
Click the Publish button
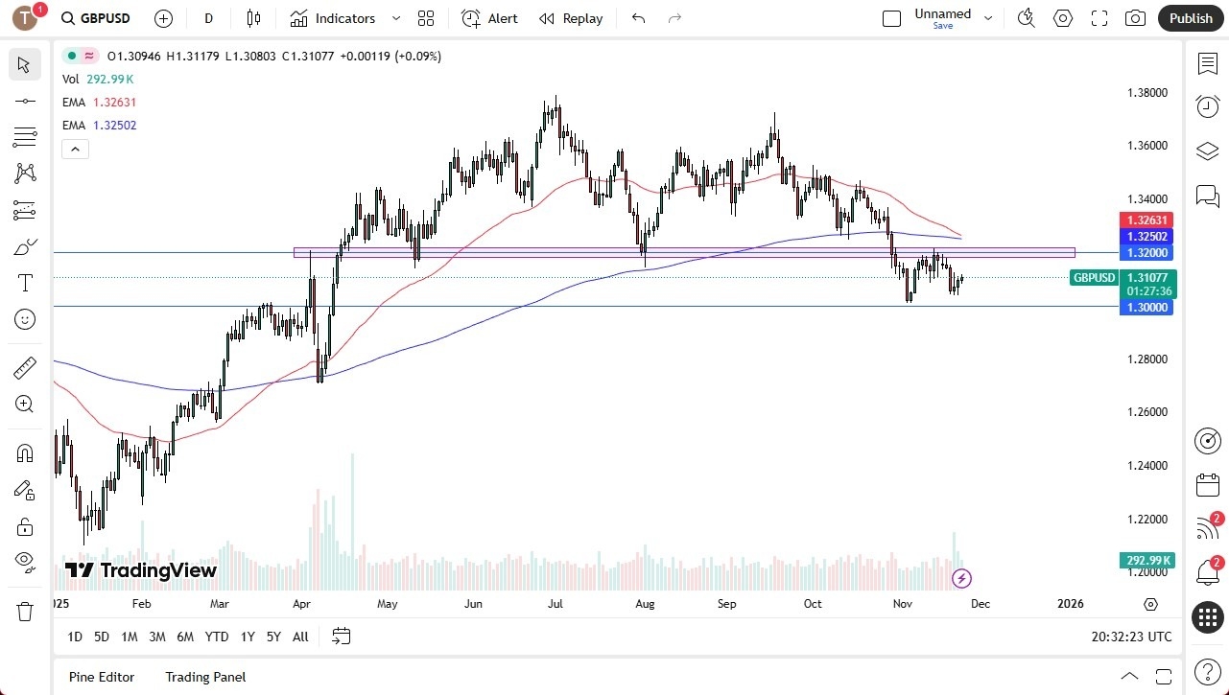(1191, 18)
